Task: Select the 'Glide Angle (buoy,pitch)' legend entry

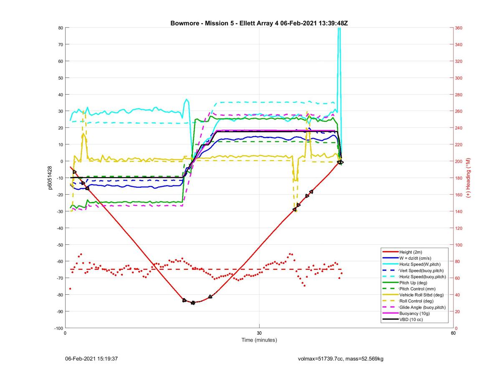Action: click(x=423, y=307)
